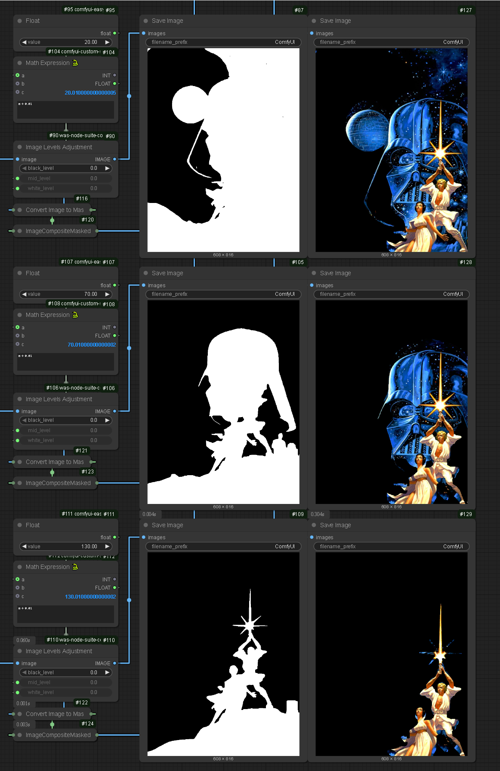Expand collapsed Convert Image to Mask node #121
This screenshot has width=500, height=771.
[20, 462]
